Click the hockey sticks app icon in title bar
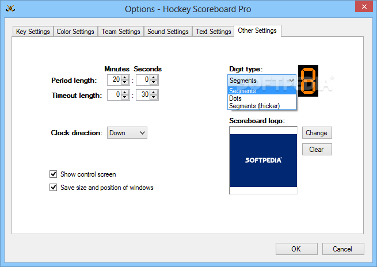Viewport: 377px width, 267px height. (10, 9)
